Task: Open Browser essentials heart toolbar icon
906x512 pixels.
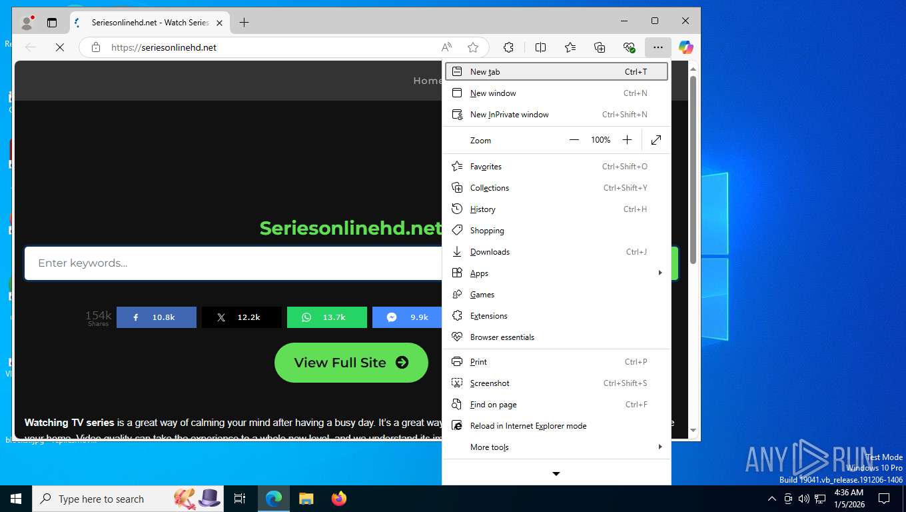Action: 629,47
